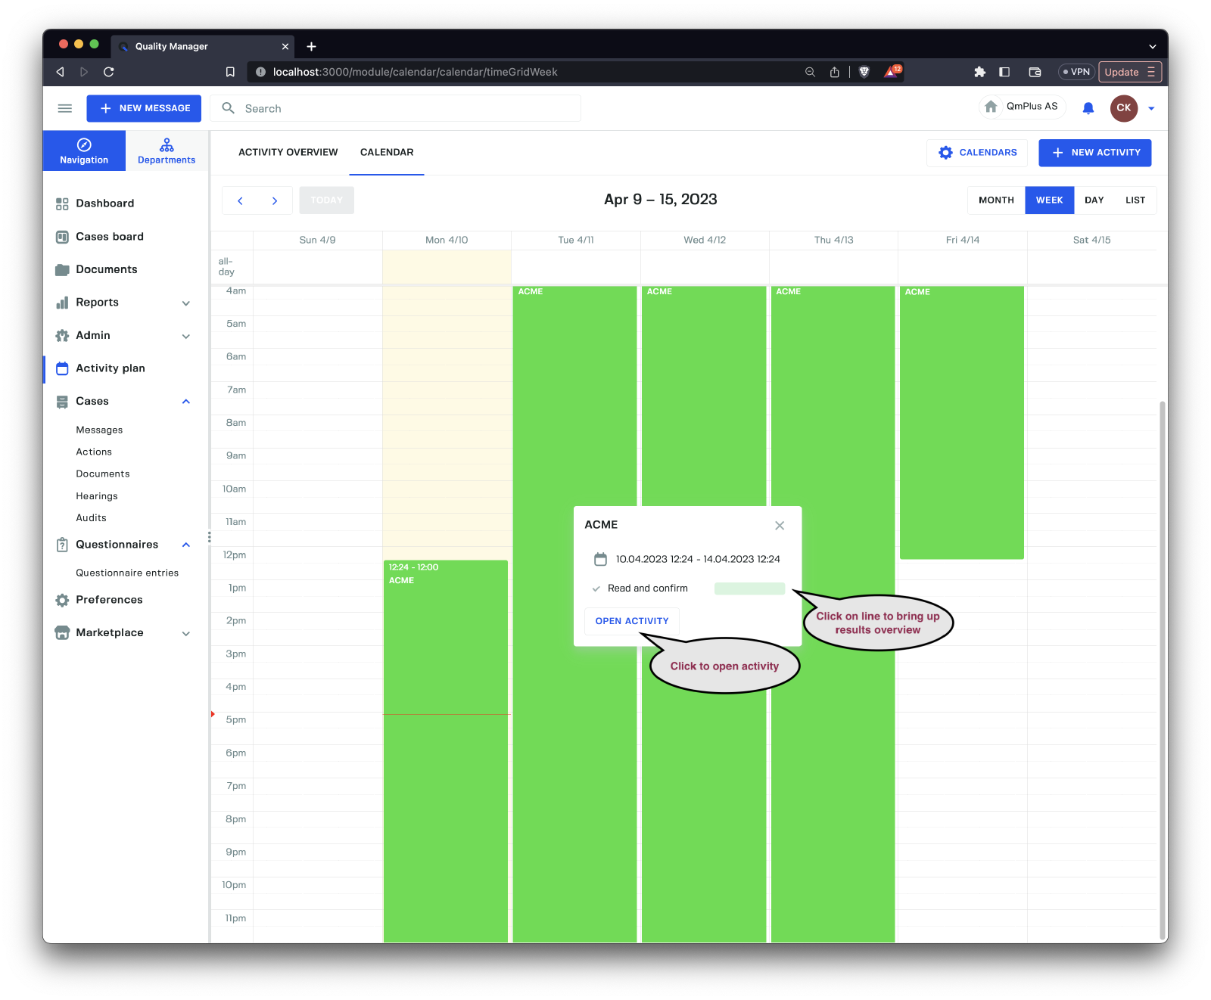Image resolution: width=1211 pixels, height=1000 pixels.
Task: Open the hamburger menu icon
Action: tap(65, 108)
